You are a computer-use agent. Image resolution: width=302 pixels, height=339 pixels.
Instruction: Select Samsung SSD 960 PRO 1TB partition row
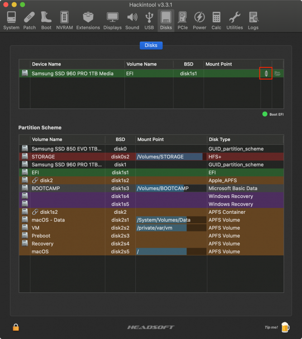pyautogui.click(x=151, y=165)
